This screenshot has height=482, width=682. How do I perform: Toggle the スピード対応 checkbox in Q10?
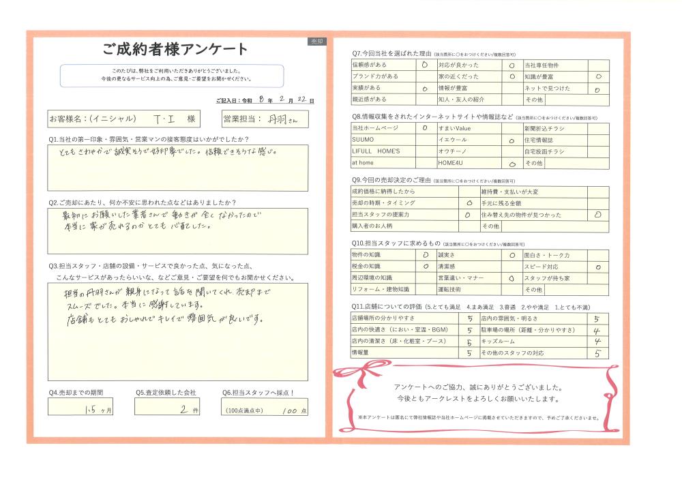(x=597, y=267)
